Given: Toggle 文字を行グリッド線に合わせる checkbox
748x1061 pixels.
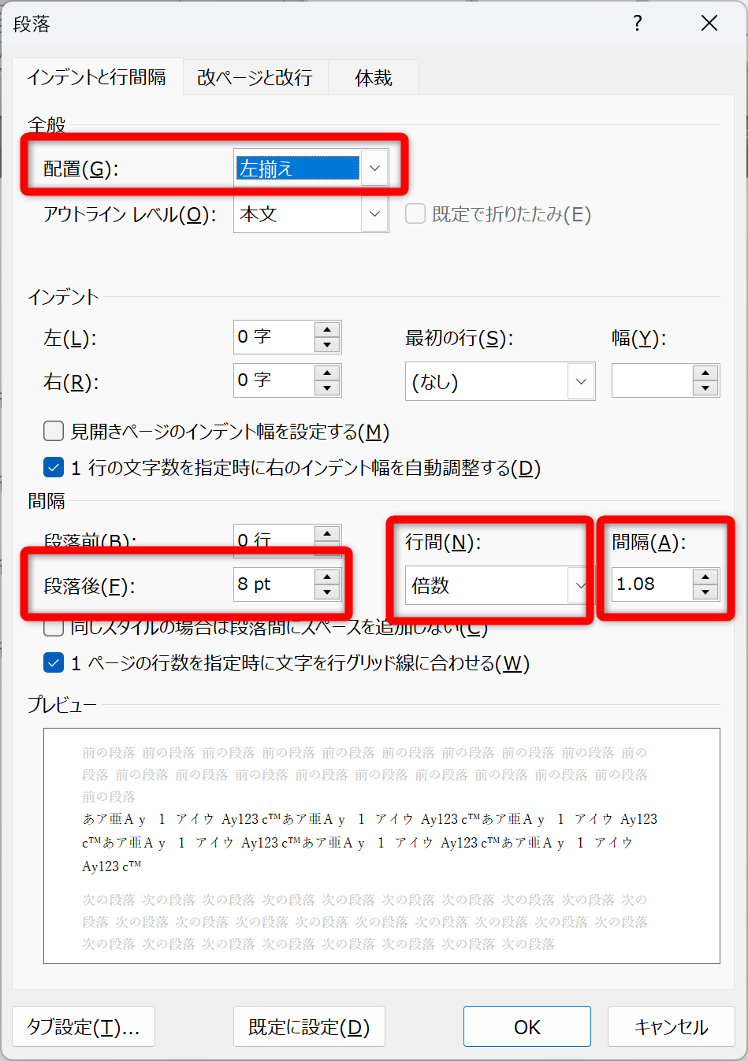Looking at the screenshot, I should (x=54, y=663).
